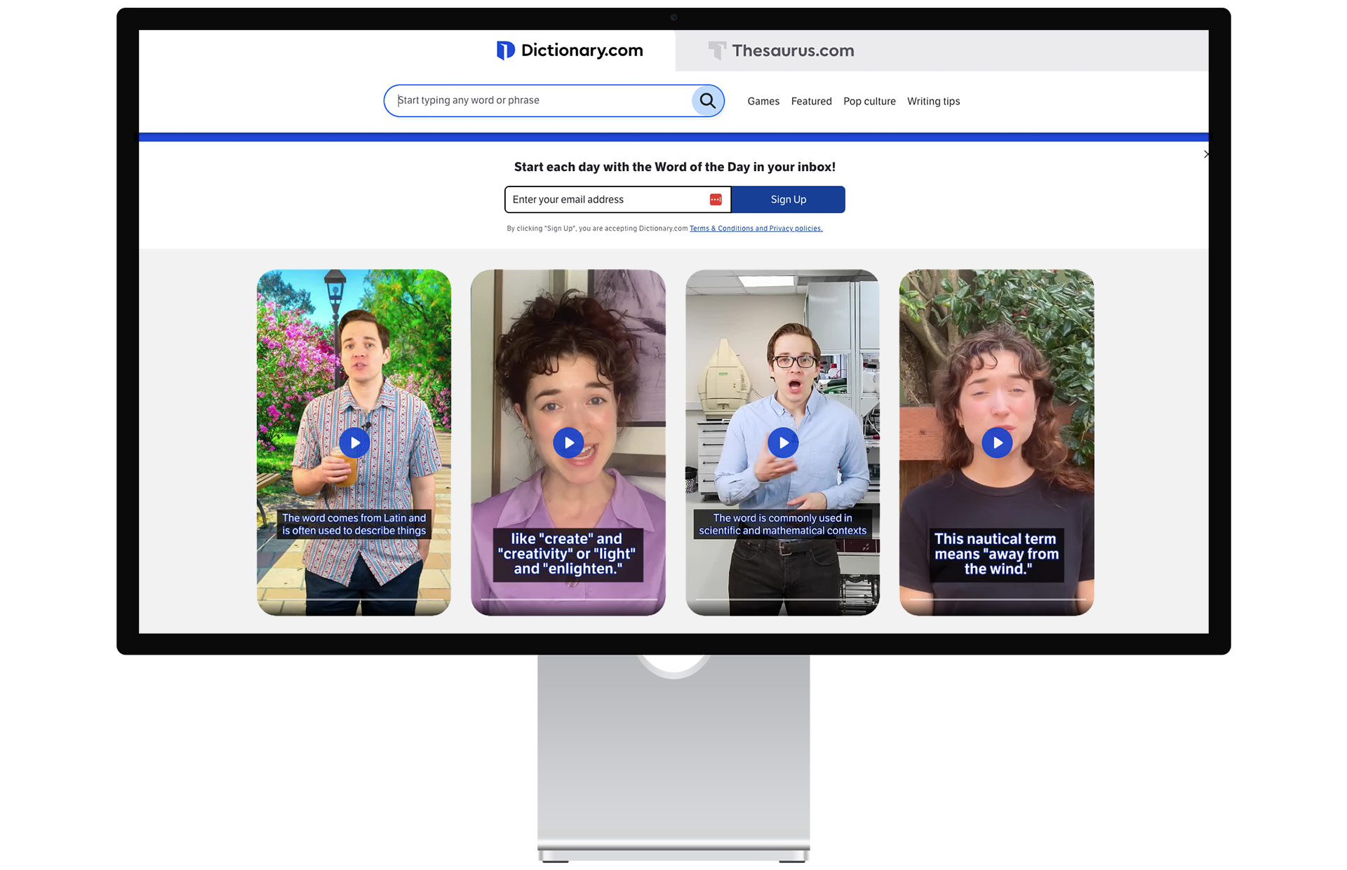
Task: Click progress bar of the Latin word video
Action: point(354,599)
